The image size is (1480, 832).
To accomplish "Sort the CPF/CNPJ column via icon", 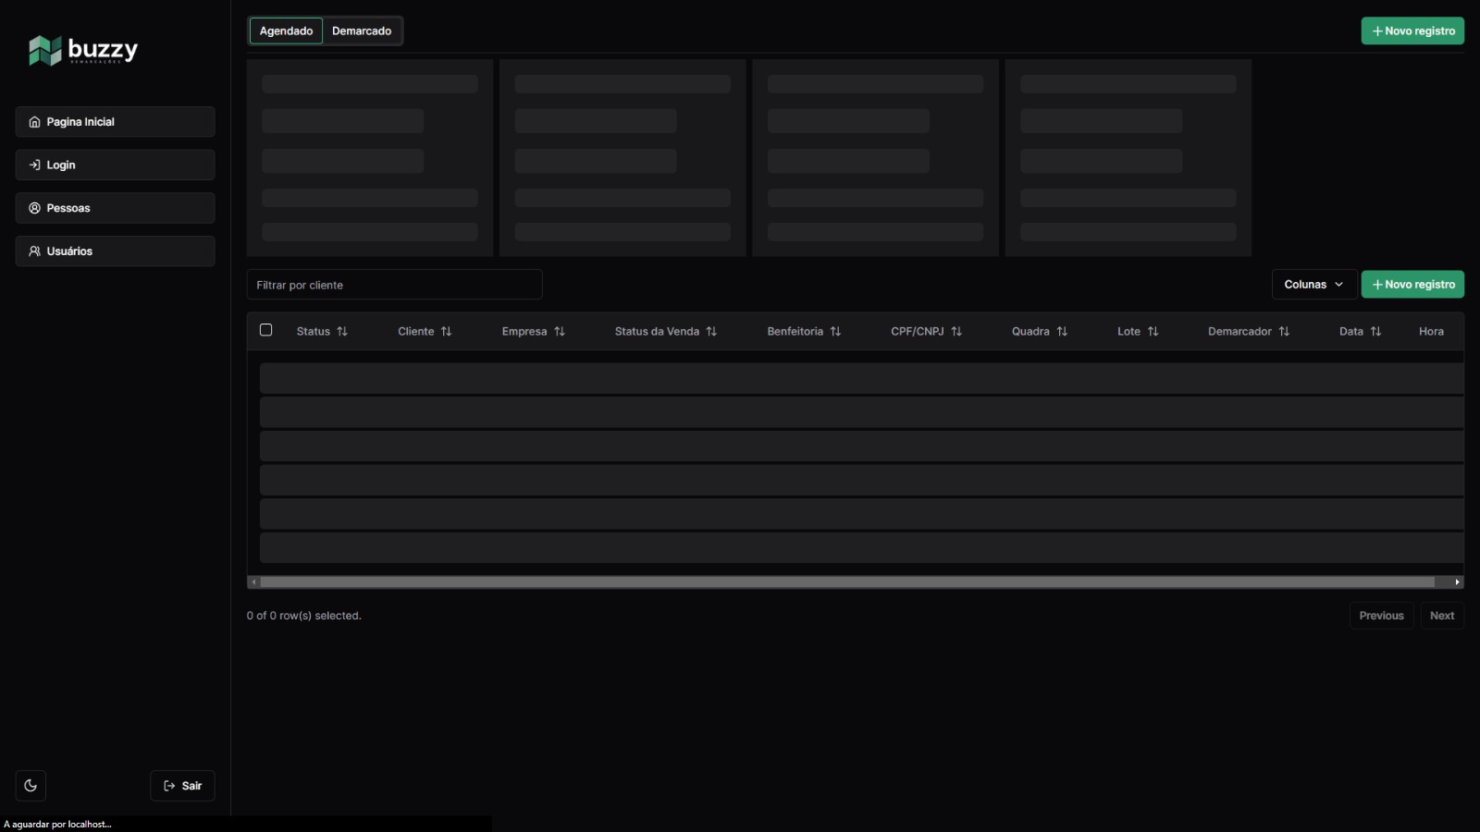I will click(956, 332).
